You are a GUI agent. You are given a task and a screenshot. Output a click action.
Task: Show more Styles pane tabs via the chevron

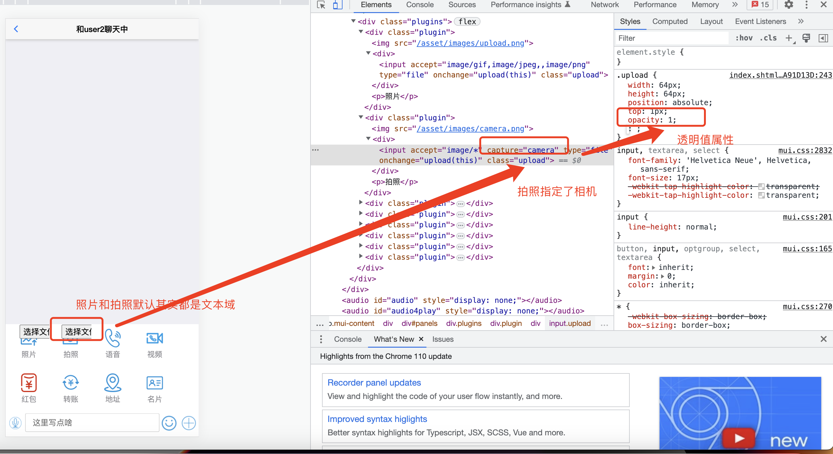tap(801, 21)
